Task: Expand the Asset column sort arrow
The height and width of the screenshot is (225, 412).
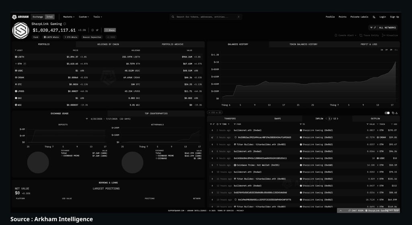Action: click(16, 50)
